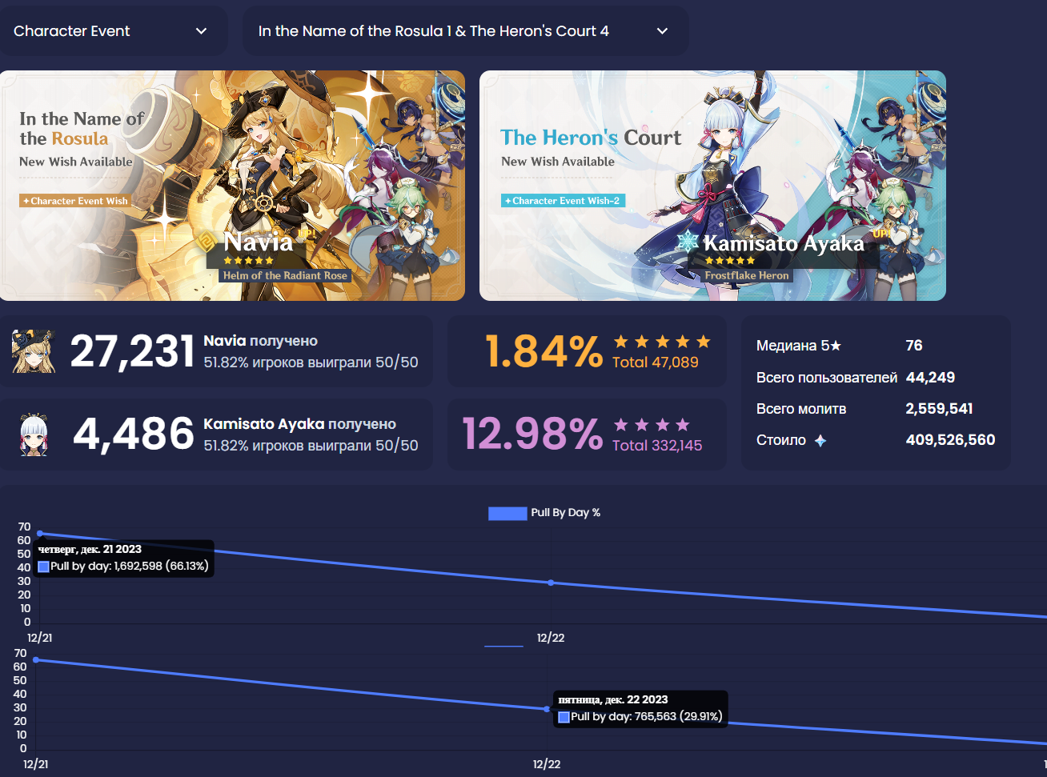The width and height of the screenshot is (1047, 777).
Task: Open the Navia banner image
Action: pos(232,186)
